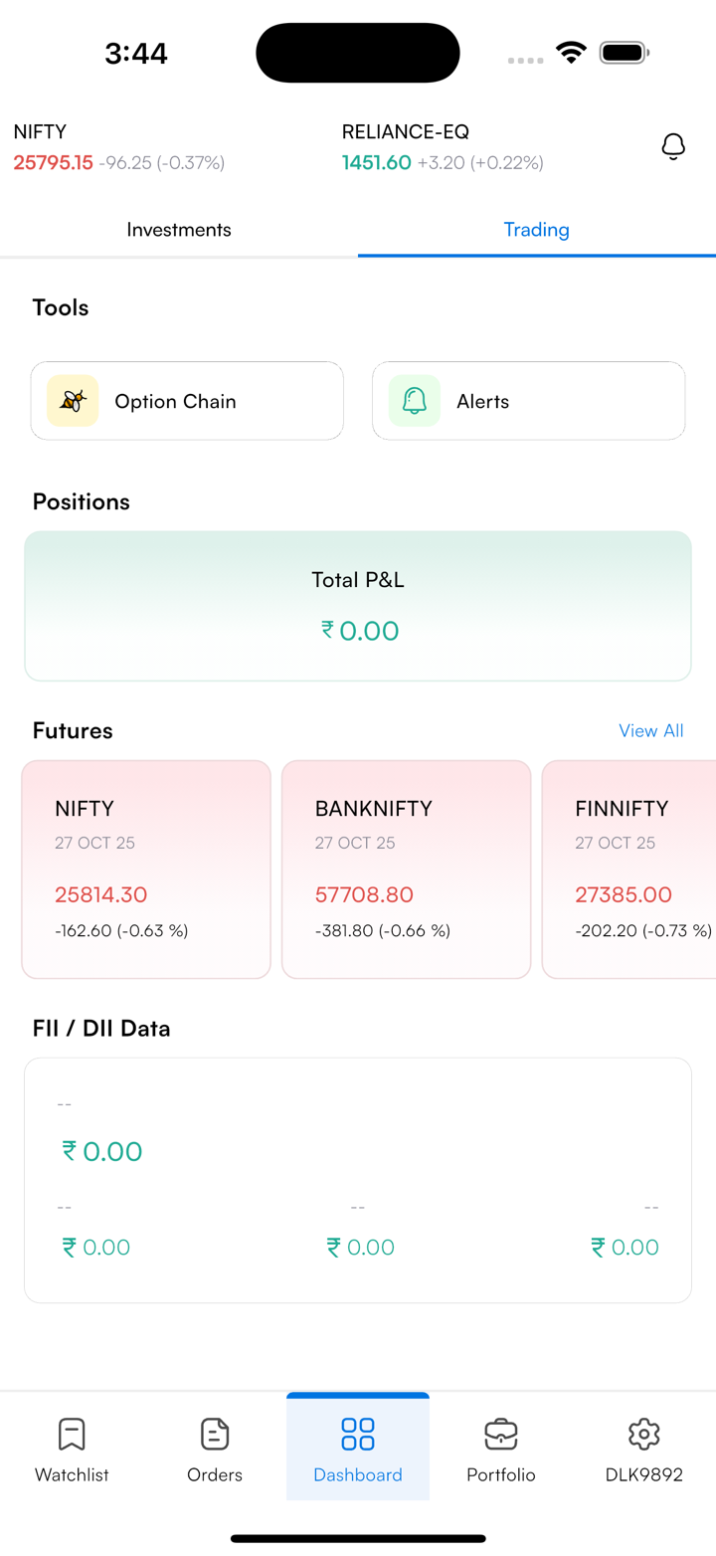This screenshot has width=716, height=1556.
Task: Open the NIFTY futures card
Action: point(146,870)
